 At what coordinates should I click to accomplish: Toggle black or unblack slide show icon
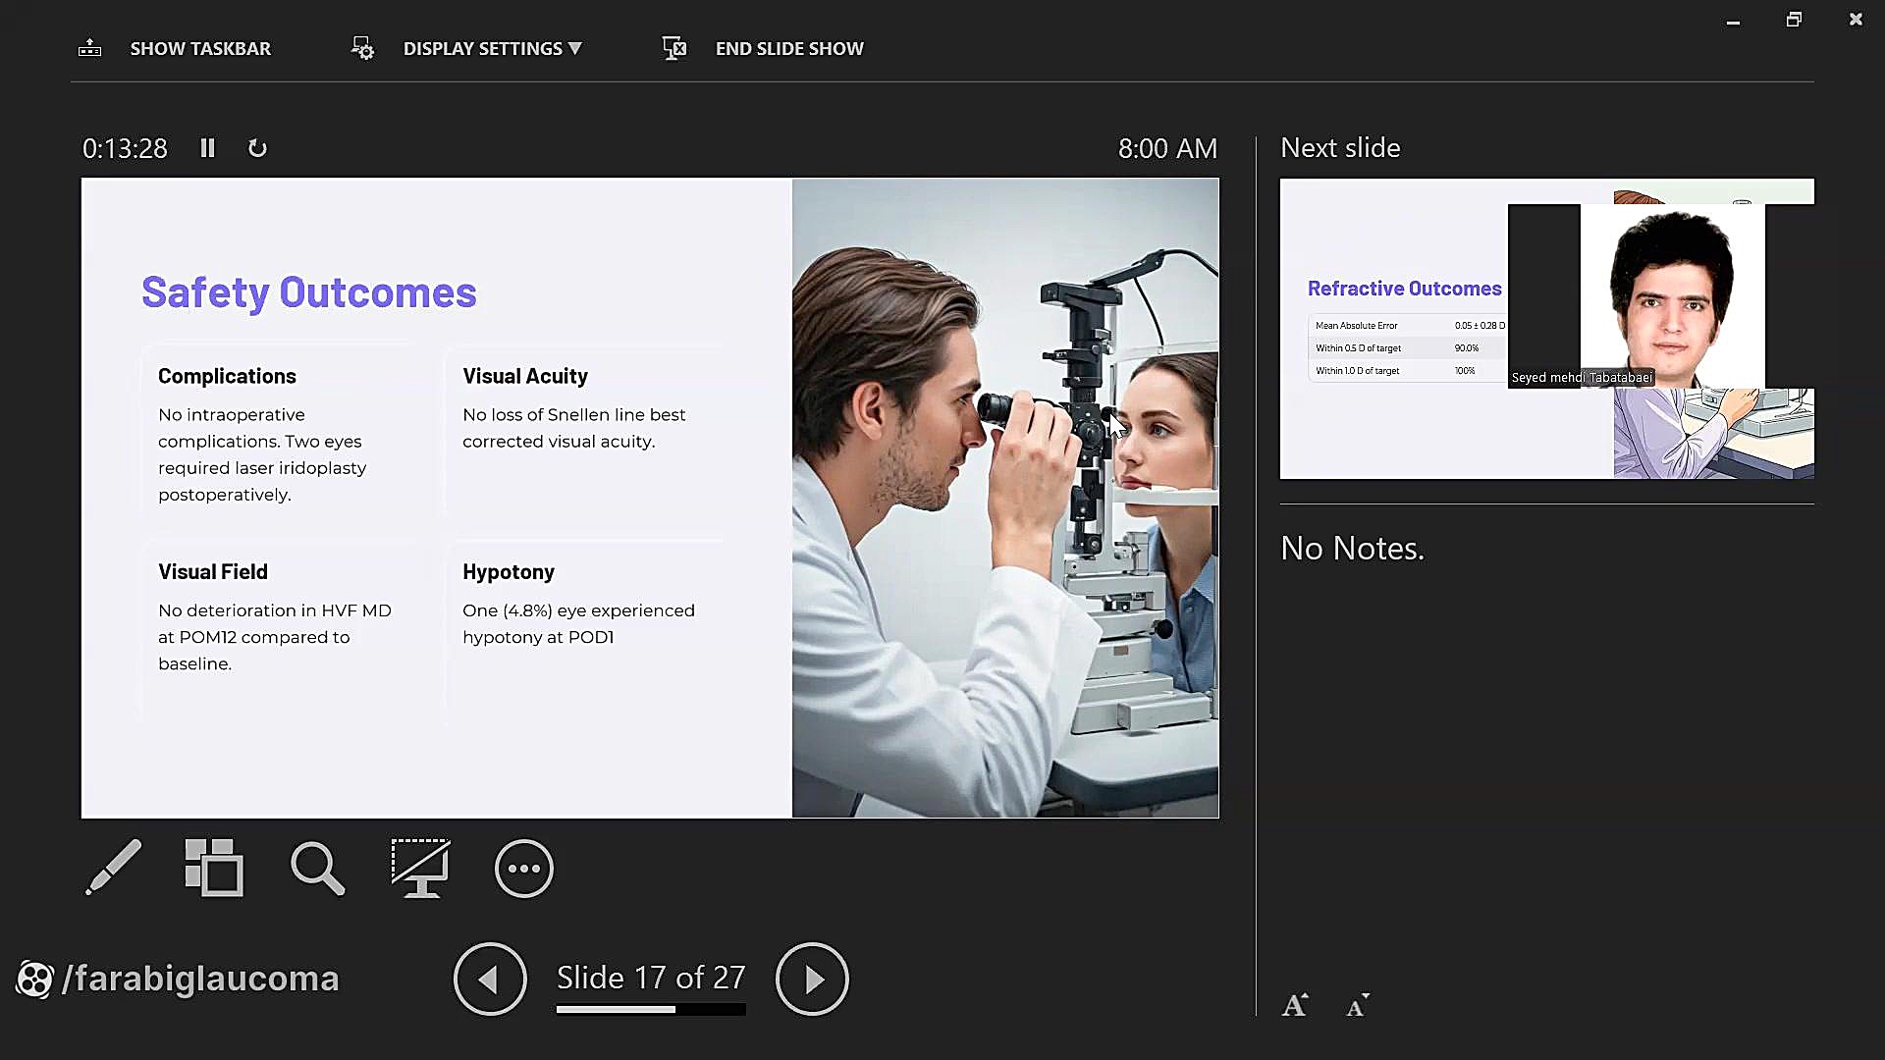420,868
